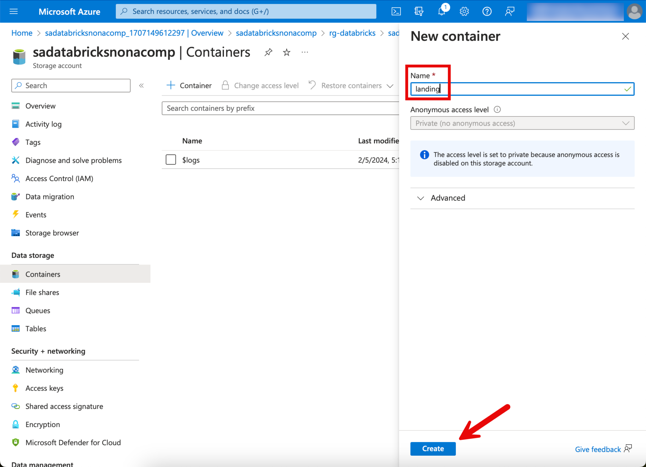This screenshot has width=646, height=467.
Task: Select the $logs container checkbox
Action: (x=171, y=160)
